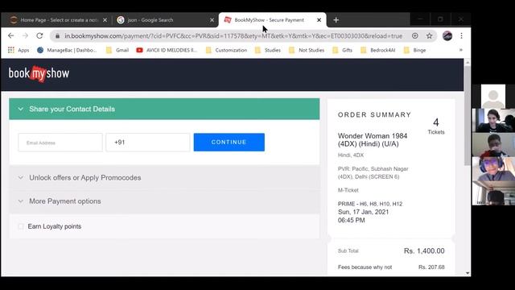Open the Gifts bookmarks folder
The height and width of the screenshot is (290, 515).
point(342,50)
